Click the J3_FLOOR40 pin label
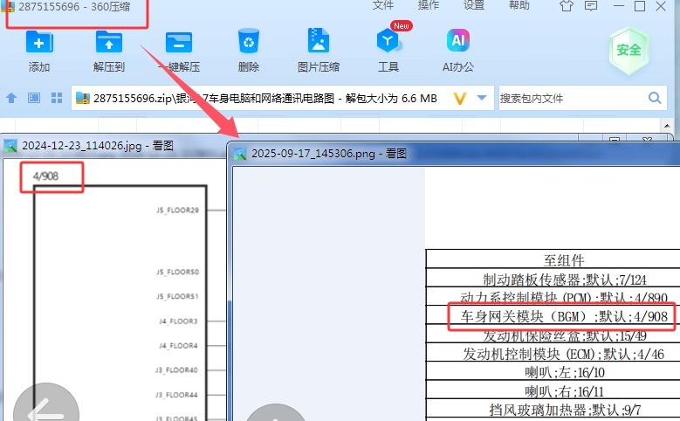 coord(176,370)
